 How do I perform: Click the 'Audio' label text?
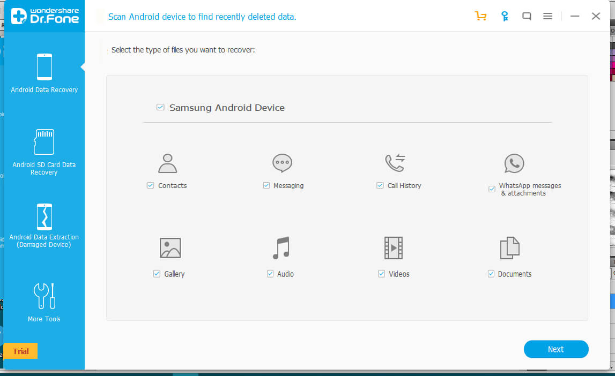point(285,274)
